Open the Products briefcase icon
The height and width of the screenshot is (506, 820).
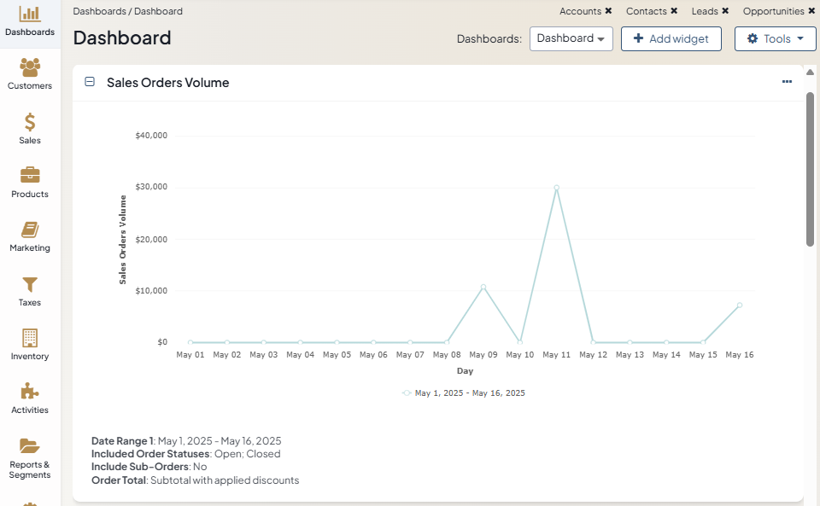tap(30, 176)
